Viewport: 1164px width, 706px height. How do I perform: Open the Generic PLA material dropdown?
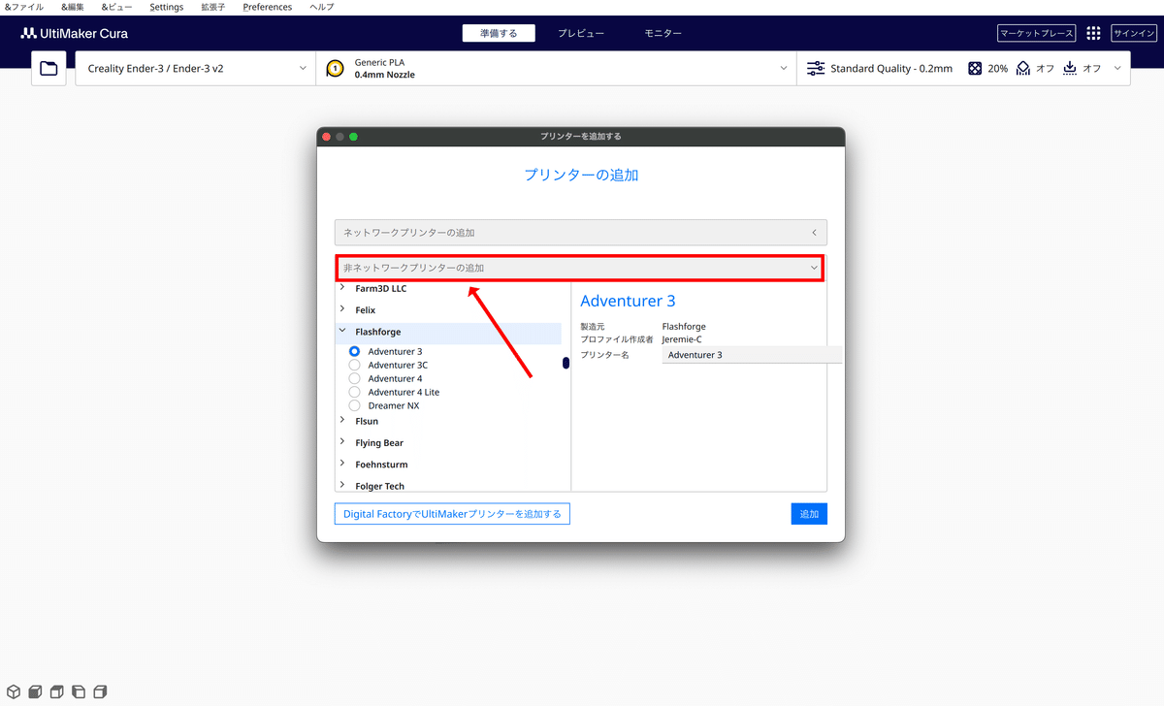point(557,69)
